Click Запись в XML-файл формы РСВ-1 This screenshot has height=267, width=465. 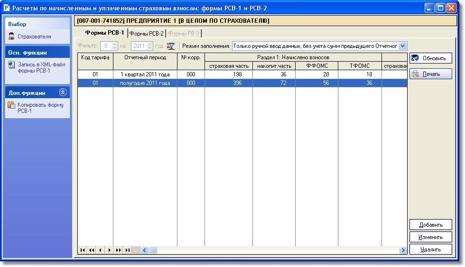coord(42,67)
